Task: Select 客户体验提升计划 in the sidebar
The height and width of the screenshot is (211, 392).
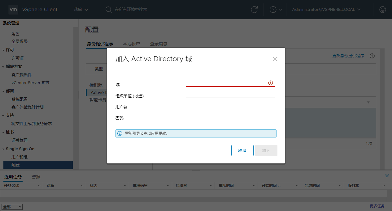Action: [x=27, y=107]
